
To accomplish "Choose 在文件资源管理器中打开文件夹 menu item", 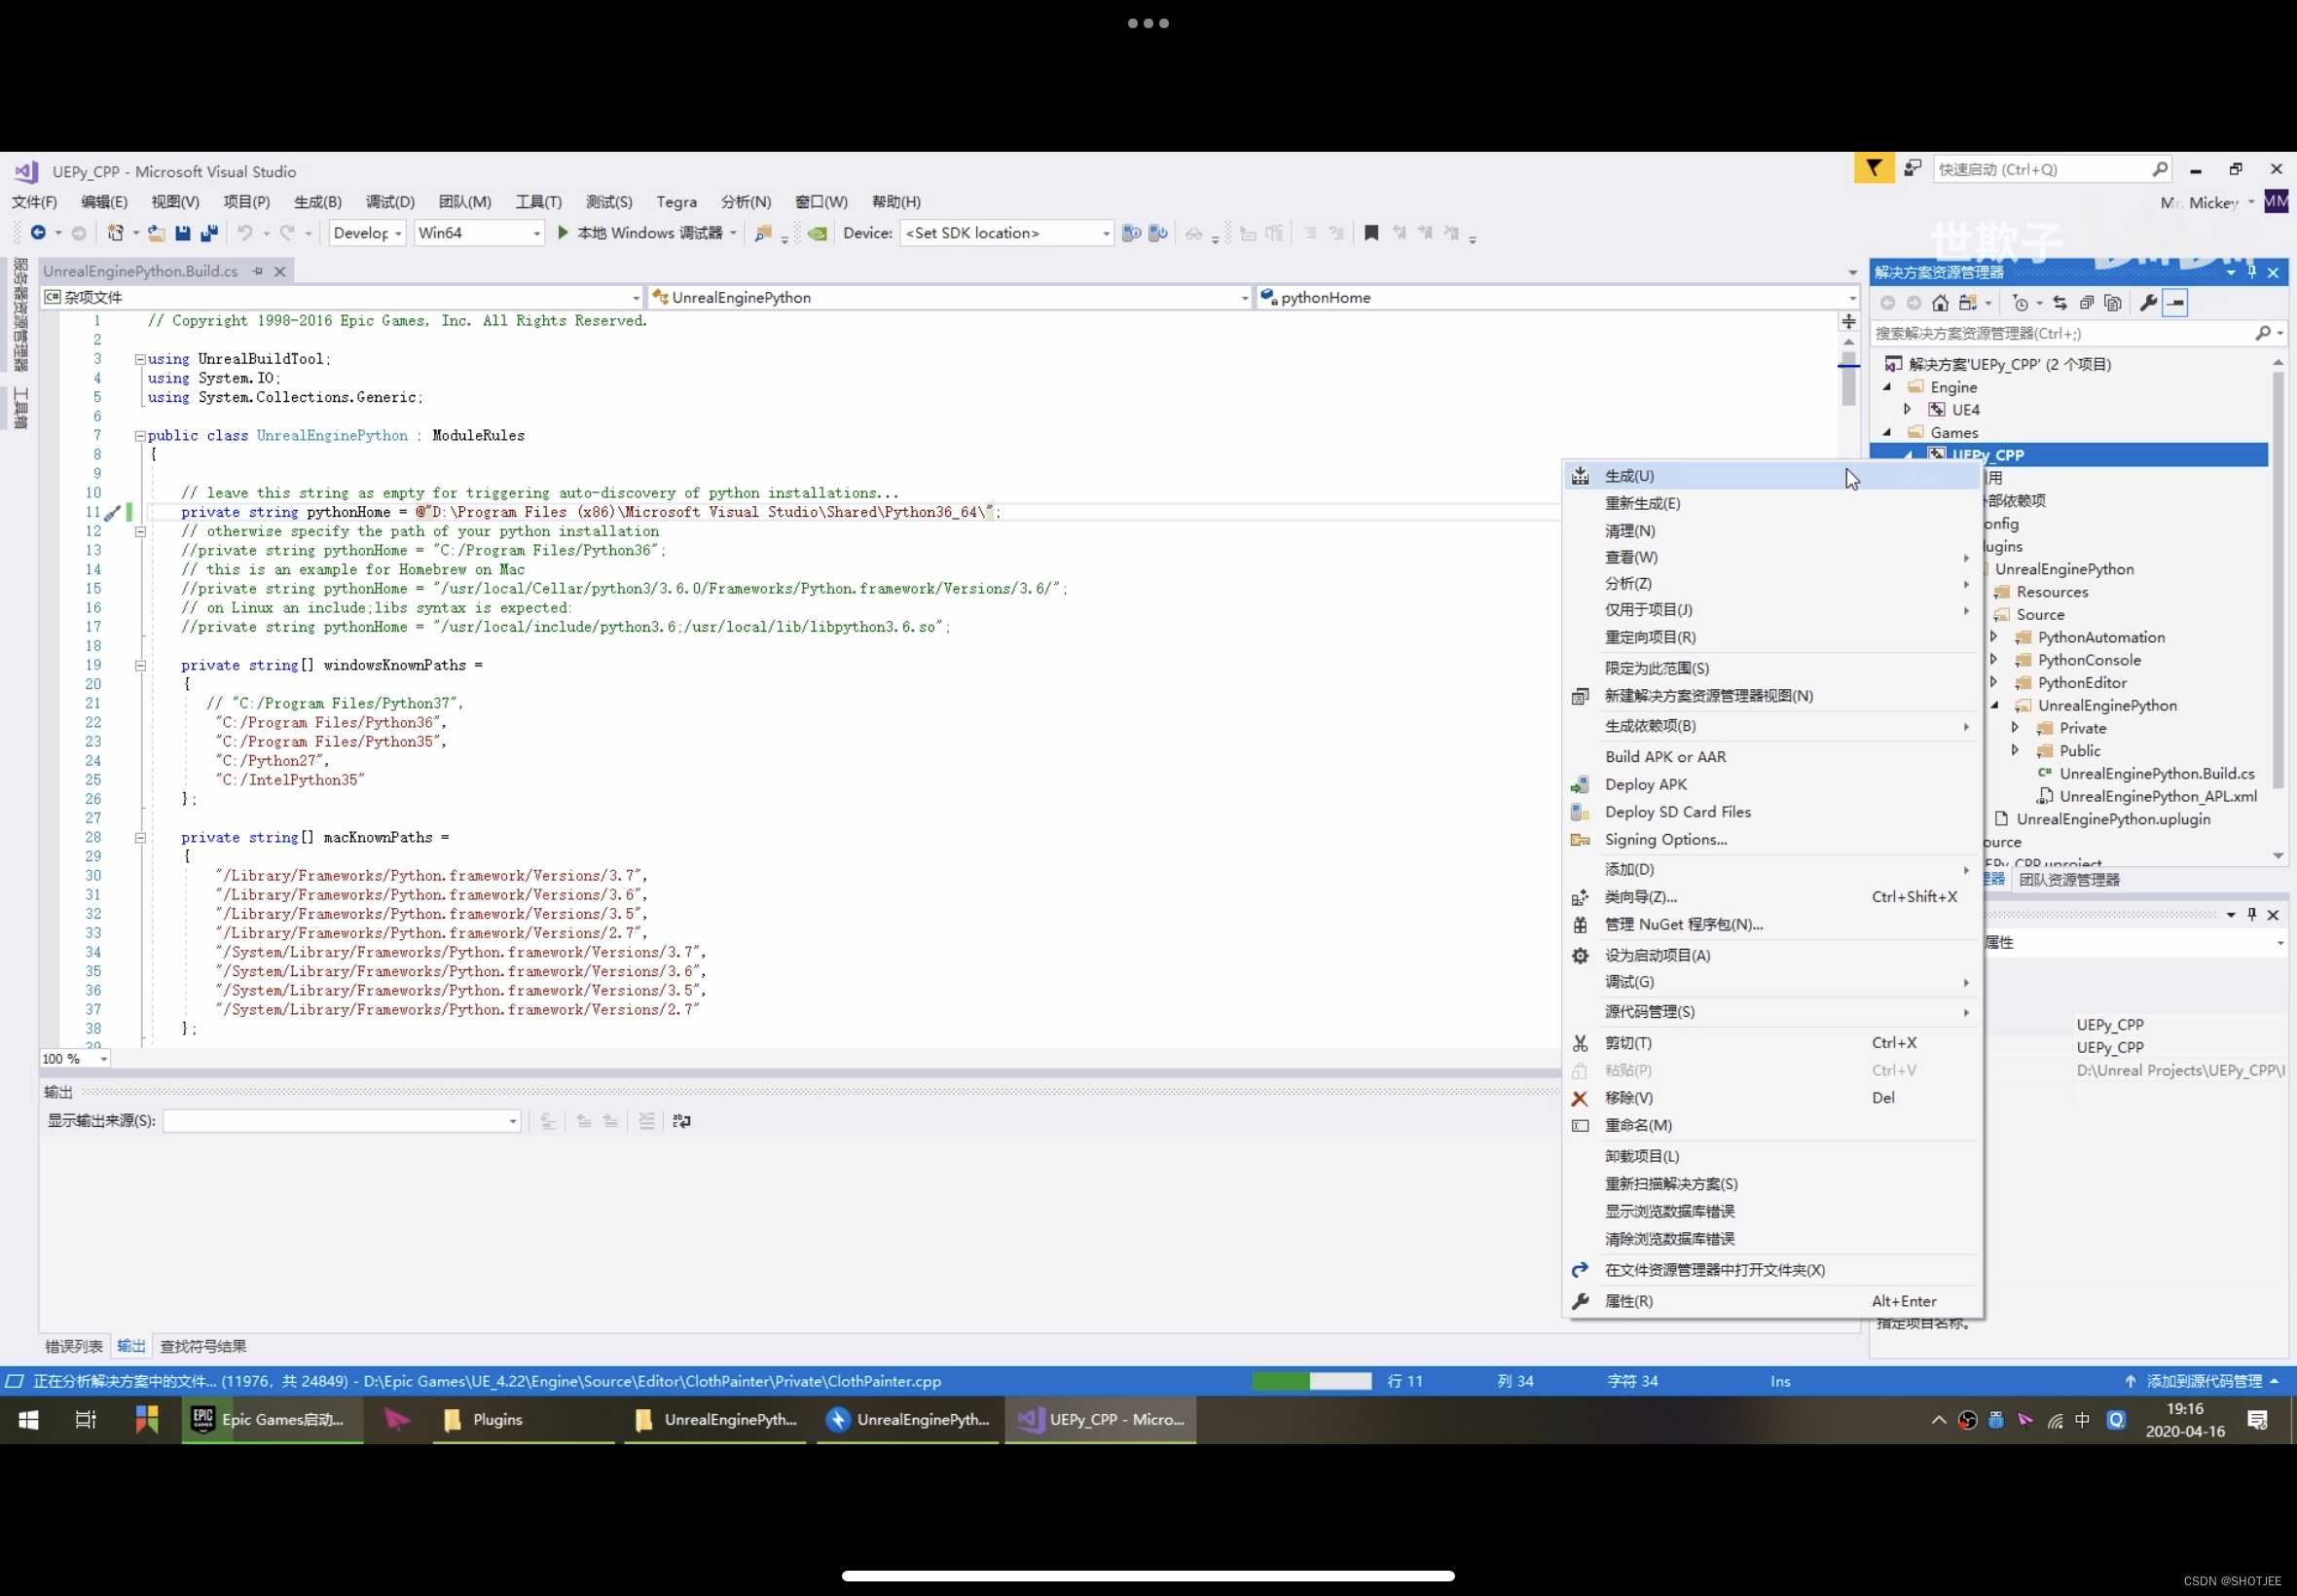I will coord(1773,1270).
